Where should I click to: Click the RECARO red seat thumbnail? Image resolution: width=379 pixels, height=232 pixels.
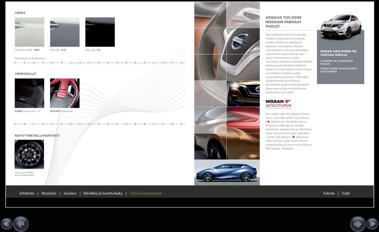click(65, 93)
